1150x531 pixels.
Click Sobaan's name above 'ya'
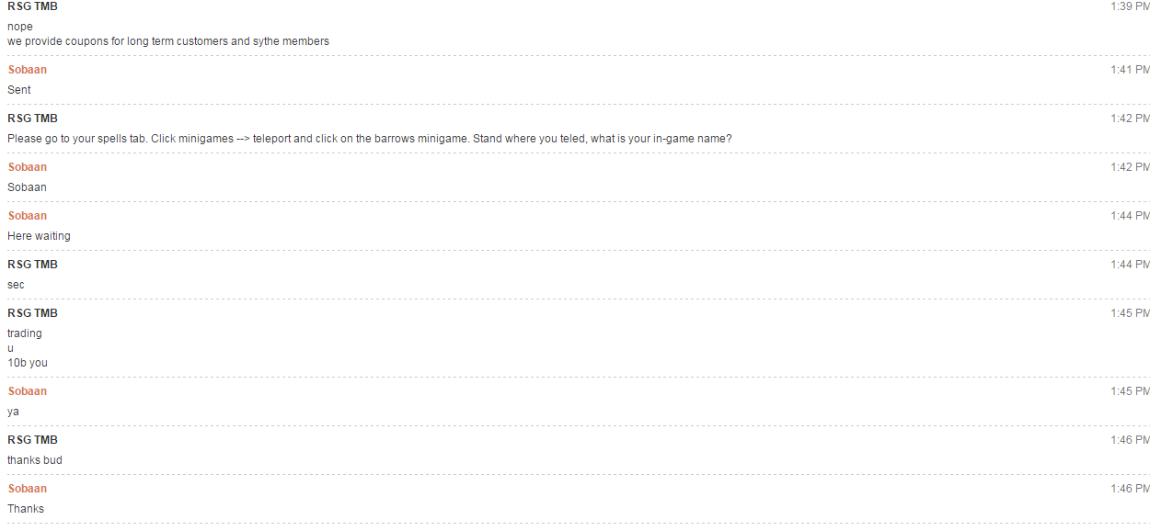pos(28,391)
